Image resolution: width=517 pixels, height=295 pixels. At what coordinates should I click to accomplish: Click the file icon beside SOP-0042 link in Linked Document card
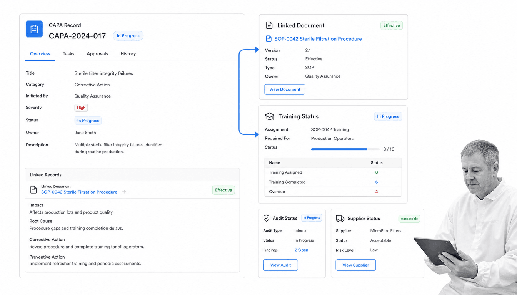pos(269,39)
